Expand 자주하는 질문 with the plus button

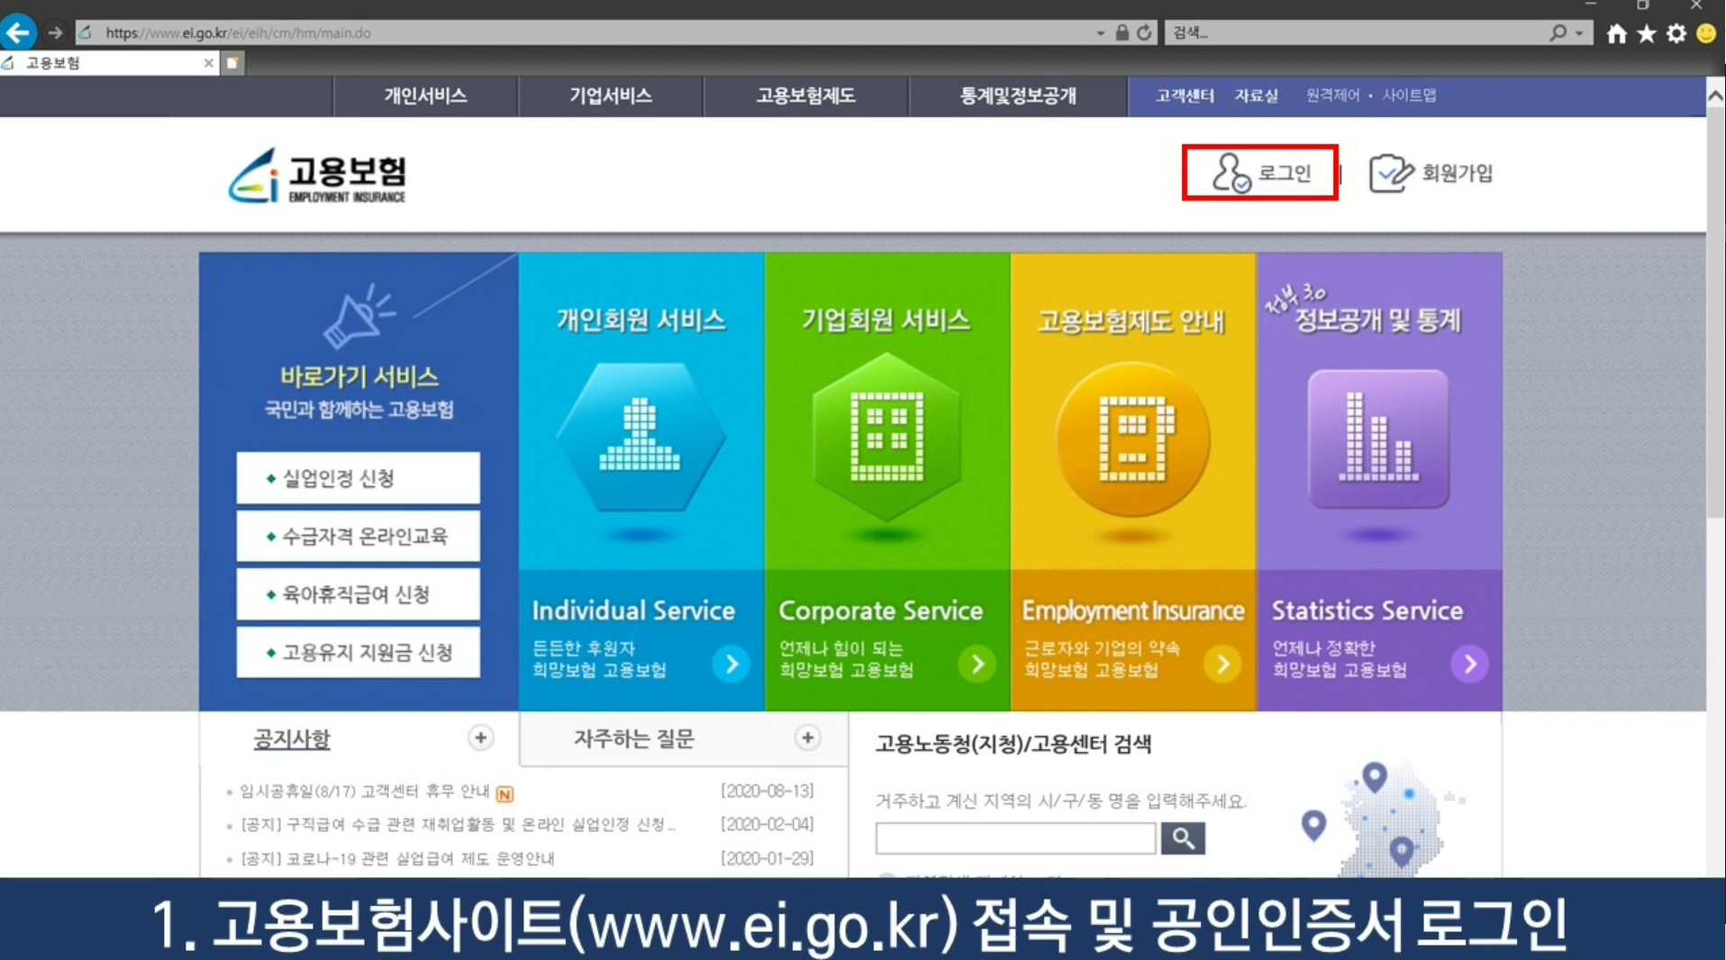tap(807, 738)
